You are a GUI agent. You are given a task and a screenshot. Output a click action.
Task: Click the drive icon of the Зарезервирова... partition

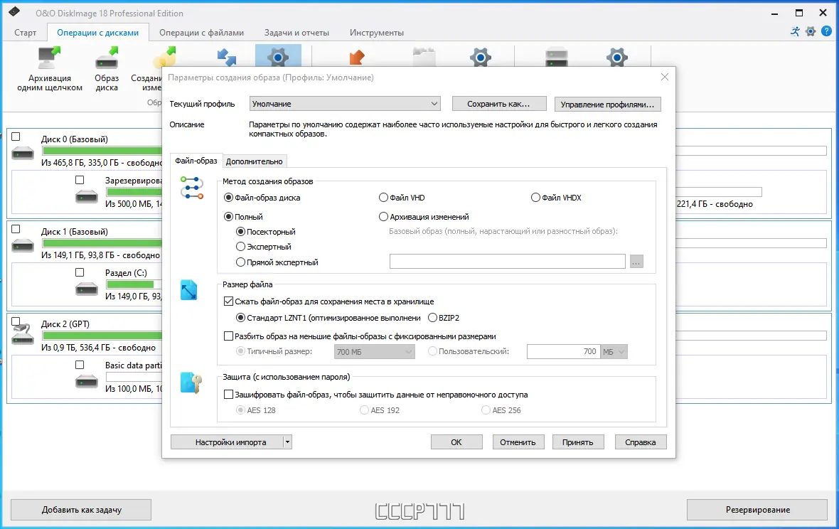86,197
